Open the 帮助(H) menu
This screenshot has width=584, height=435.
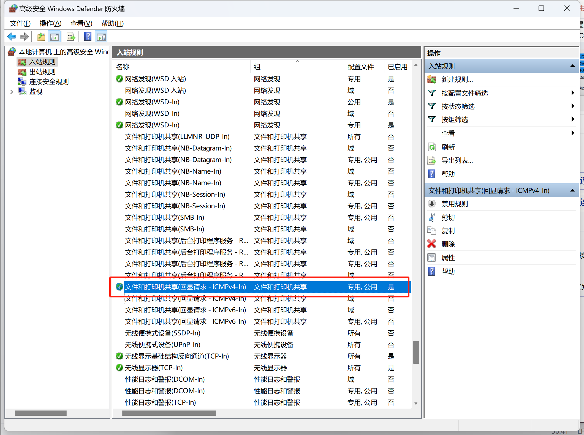click(112, 23)
